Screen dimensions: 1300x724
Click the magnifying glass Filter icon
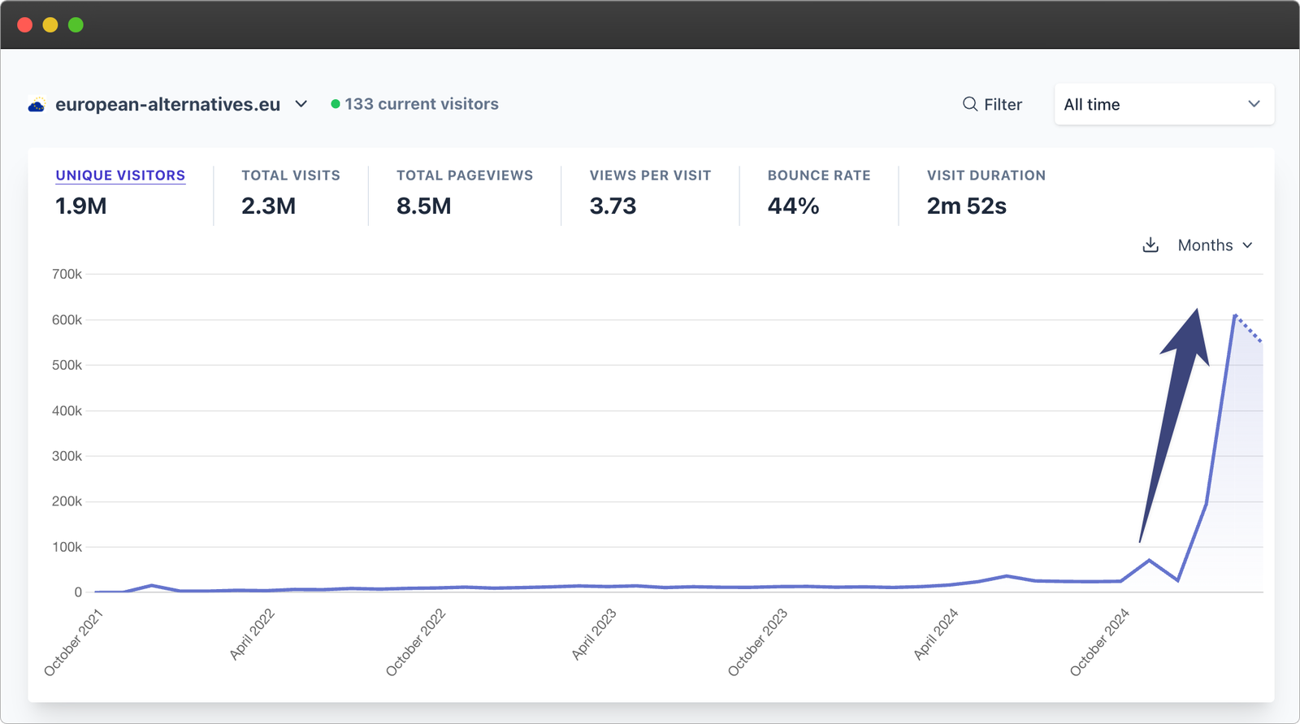969,104
